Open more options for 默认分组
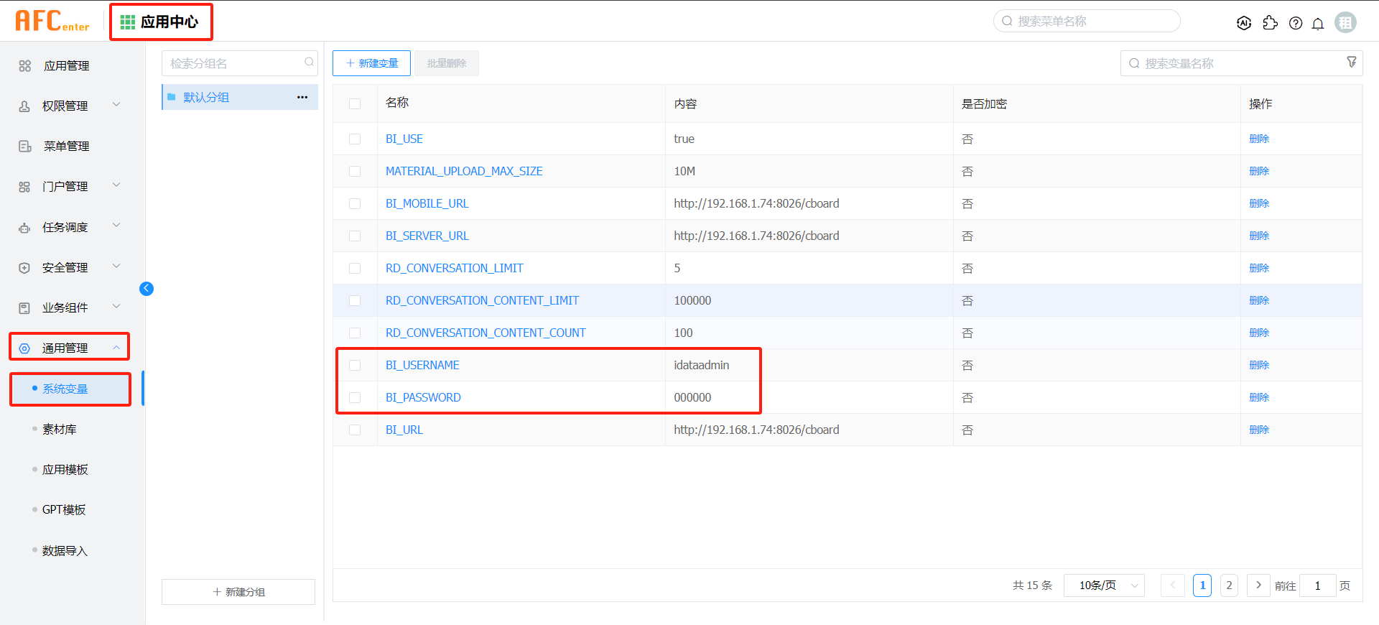Screen dimensions: 1379x625 (302, 97)
